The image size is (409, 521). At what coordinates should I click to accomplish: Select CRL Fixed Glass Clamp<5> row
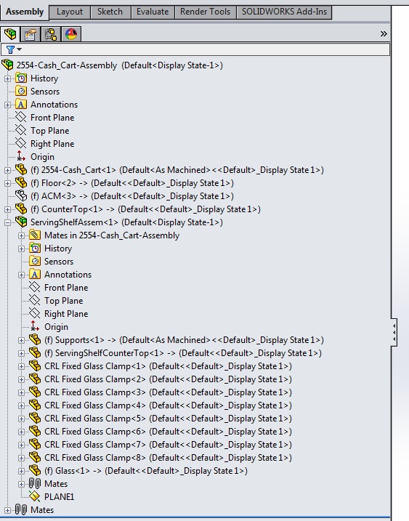[x=168, y=419]
